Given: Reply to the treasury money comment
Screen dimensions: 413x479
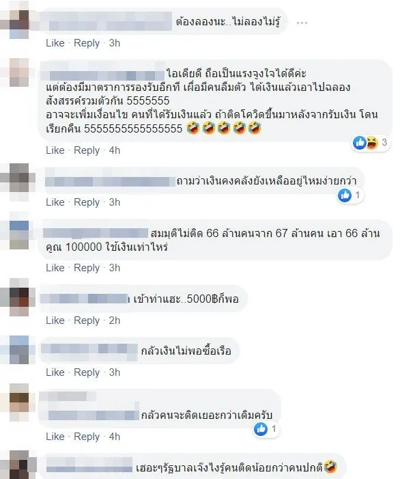Looking at the screenshot, I should 87,202.
